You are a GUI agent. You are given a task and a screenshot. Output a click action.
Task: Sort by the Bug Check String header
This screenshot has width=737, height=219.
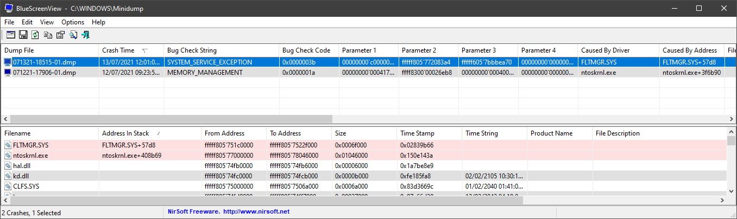[221, 50]
